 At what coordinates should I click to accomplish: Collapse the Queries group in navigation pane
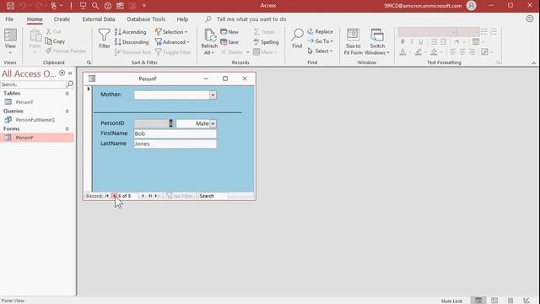pos(67,111)
